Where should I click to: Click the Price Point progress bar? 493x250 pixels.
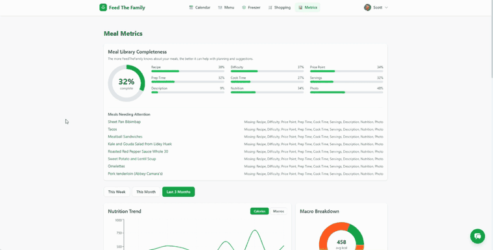click(x=346, y=71)
